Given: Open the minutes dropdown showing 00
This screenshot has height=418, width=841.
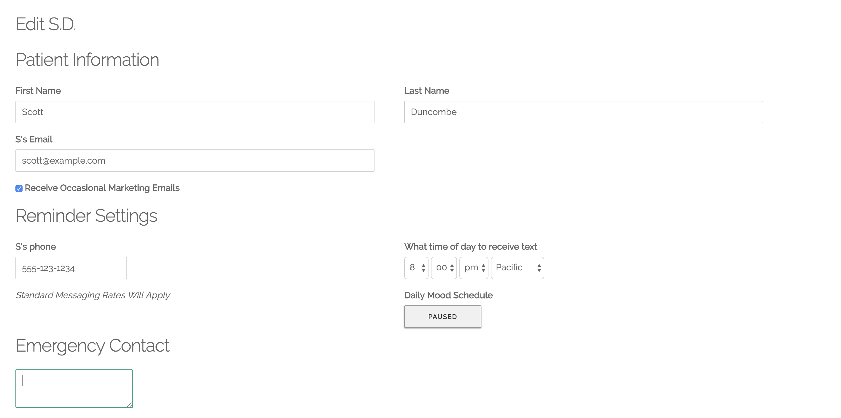Looking at the screenshot, I should 444,268.
